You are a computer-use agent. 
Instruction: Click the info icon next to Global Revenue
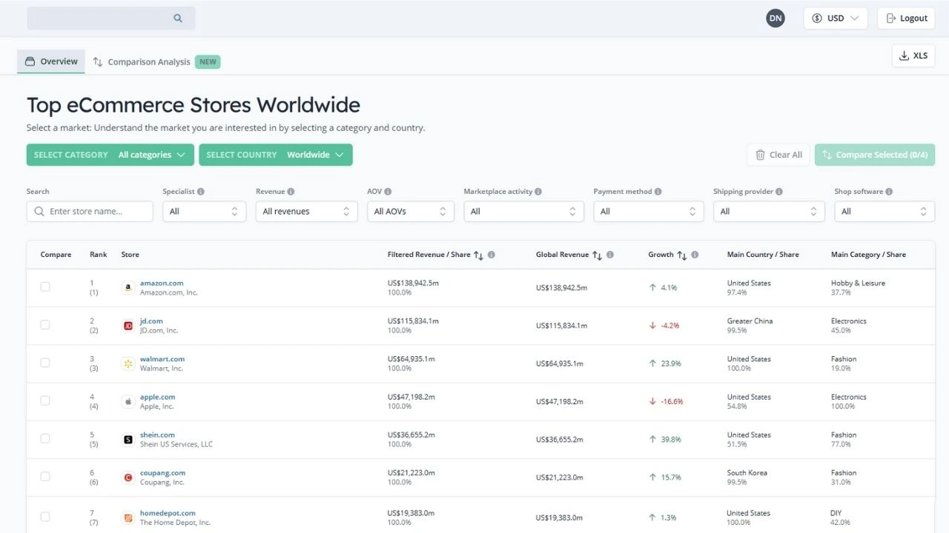[x=609, y=254]
